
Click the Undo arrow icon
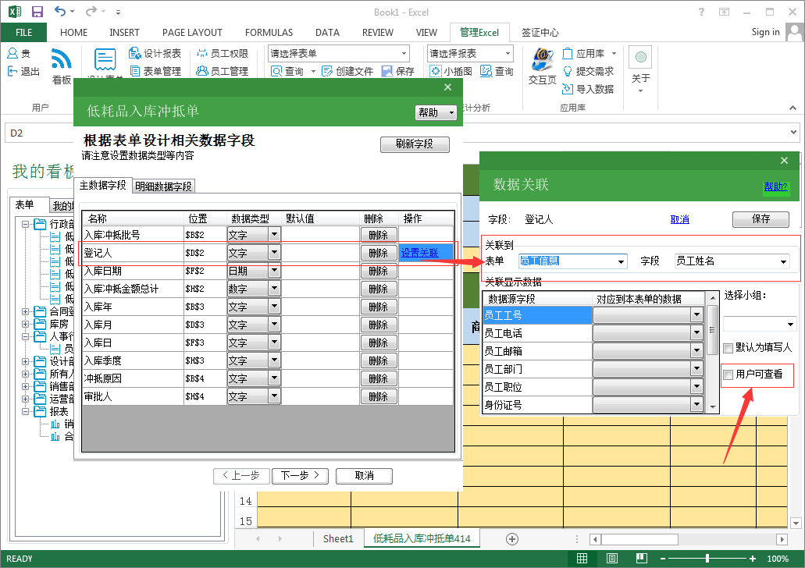(61, 11)
